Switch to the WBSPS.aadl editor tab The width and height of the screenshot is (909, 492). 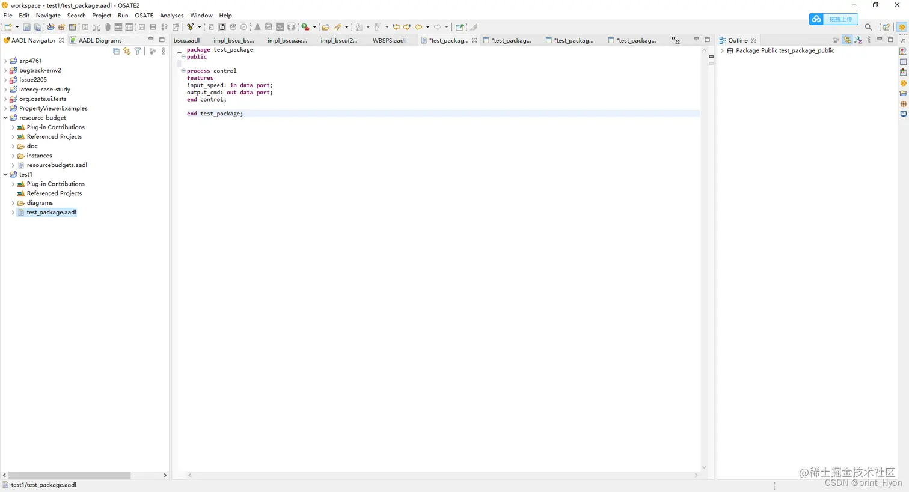[389, 40]
